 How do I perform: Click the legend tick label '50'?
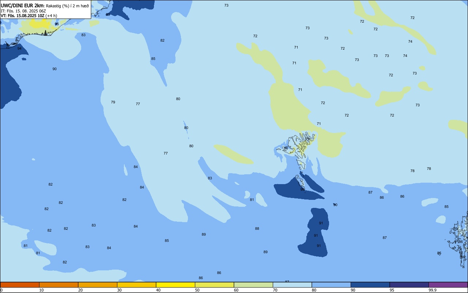click(x=197, y=290)
